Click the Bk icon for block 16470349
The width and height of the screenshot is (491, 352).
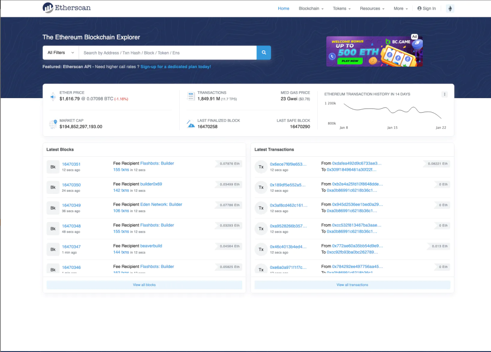(53, 208)
